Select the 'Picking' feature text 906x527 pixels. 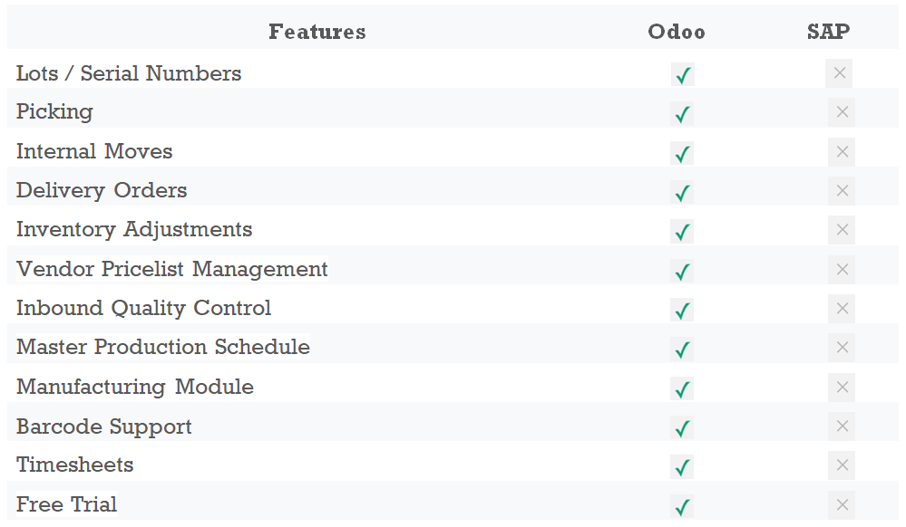pyautogui.click(x=54, y=112)
